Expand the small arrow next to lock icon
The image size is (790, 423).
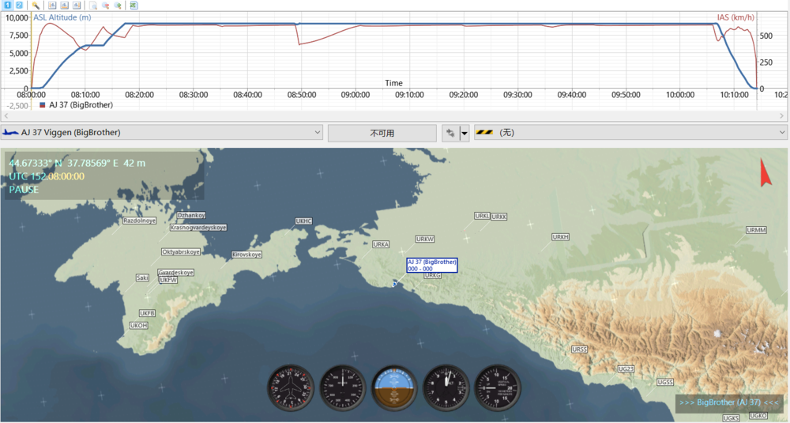tap(465, 134)
